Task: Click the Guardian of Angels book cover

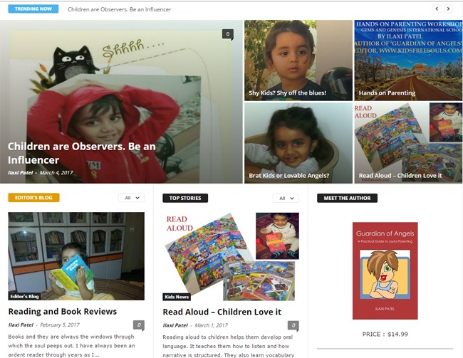Action: click(x=385, y=270)
